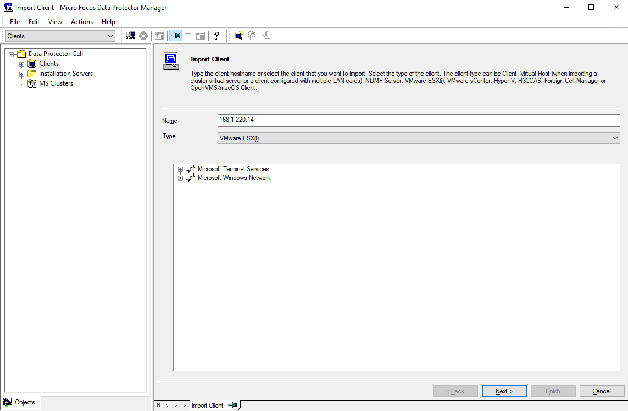Select MS Clusters tree label
This screenshot has width=628, height=411.
[x=56, y=83]
